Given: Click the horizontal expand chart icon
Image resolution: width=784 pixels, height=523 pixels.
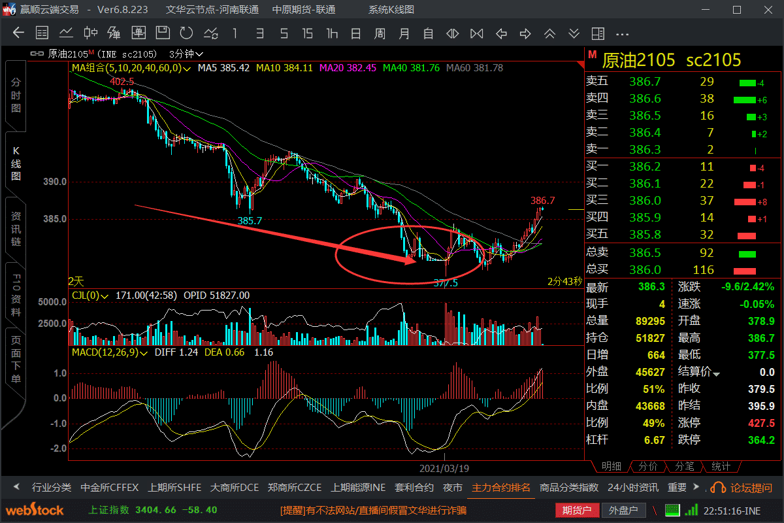Looking at the screenshot, I should [453, 33].
